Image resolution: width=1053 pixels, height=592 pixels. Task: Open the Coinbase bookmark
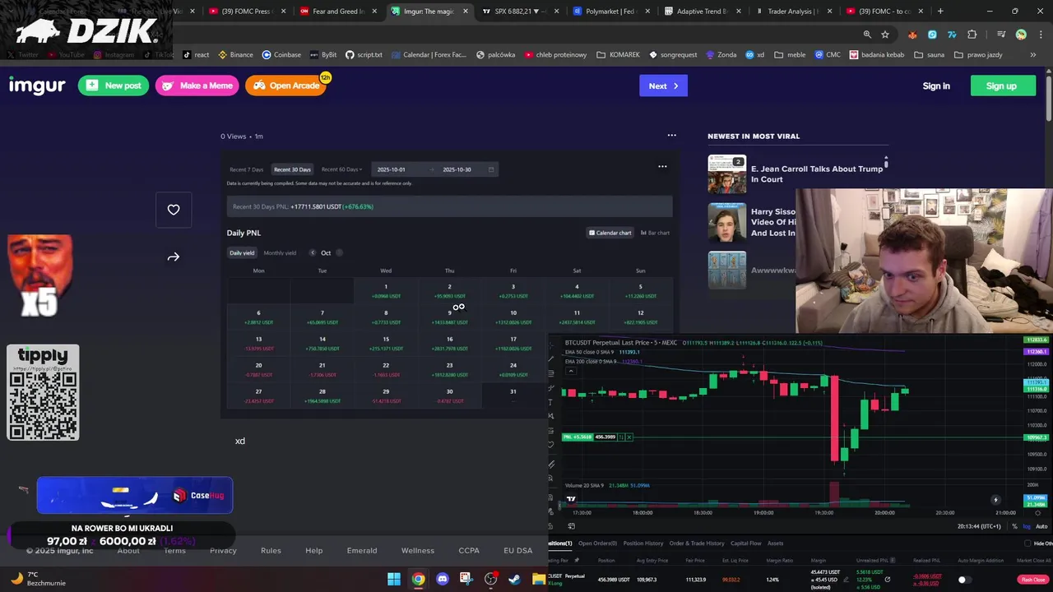point(281,54)
